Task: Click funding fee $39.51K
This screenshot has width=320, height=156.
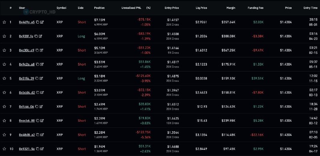Action: [258, 79]
